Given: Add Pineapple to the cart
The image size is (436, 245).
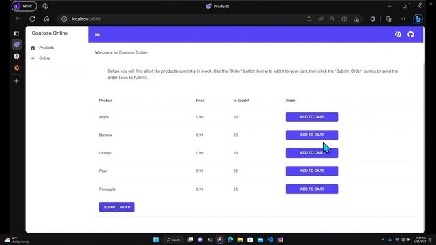Looking at the screenshot, I should [x=312, y=189].
